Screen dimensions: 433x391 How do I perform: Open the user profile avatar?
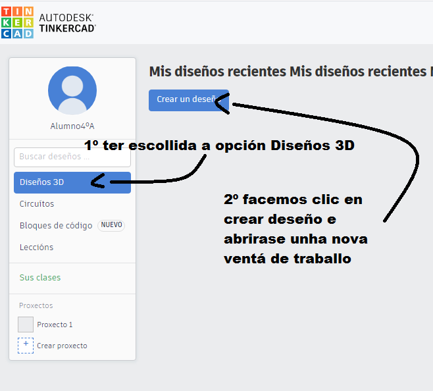72,91
